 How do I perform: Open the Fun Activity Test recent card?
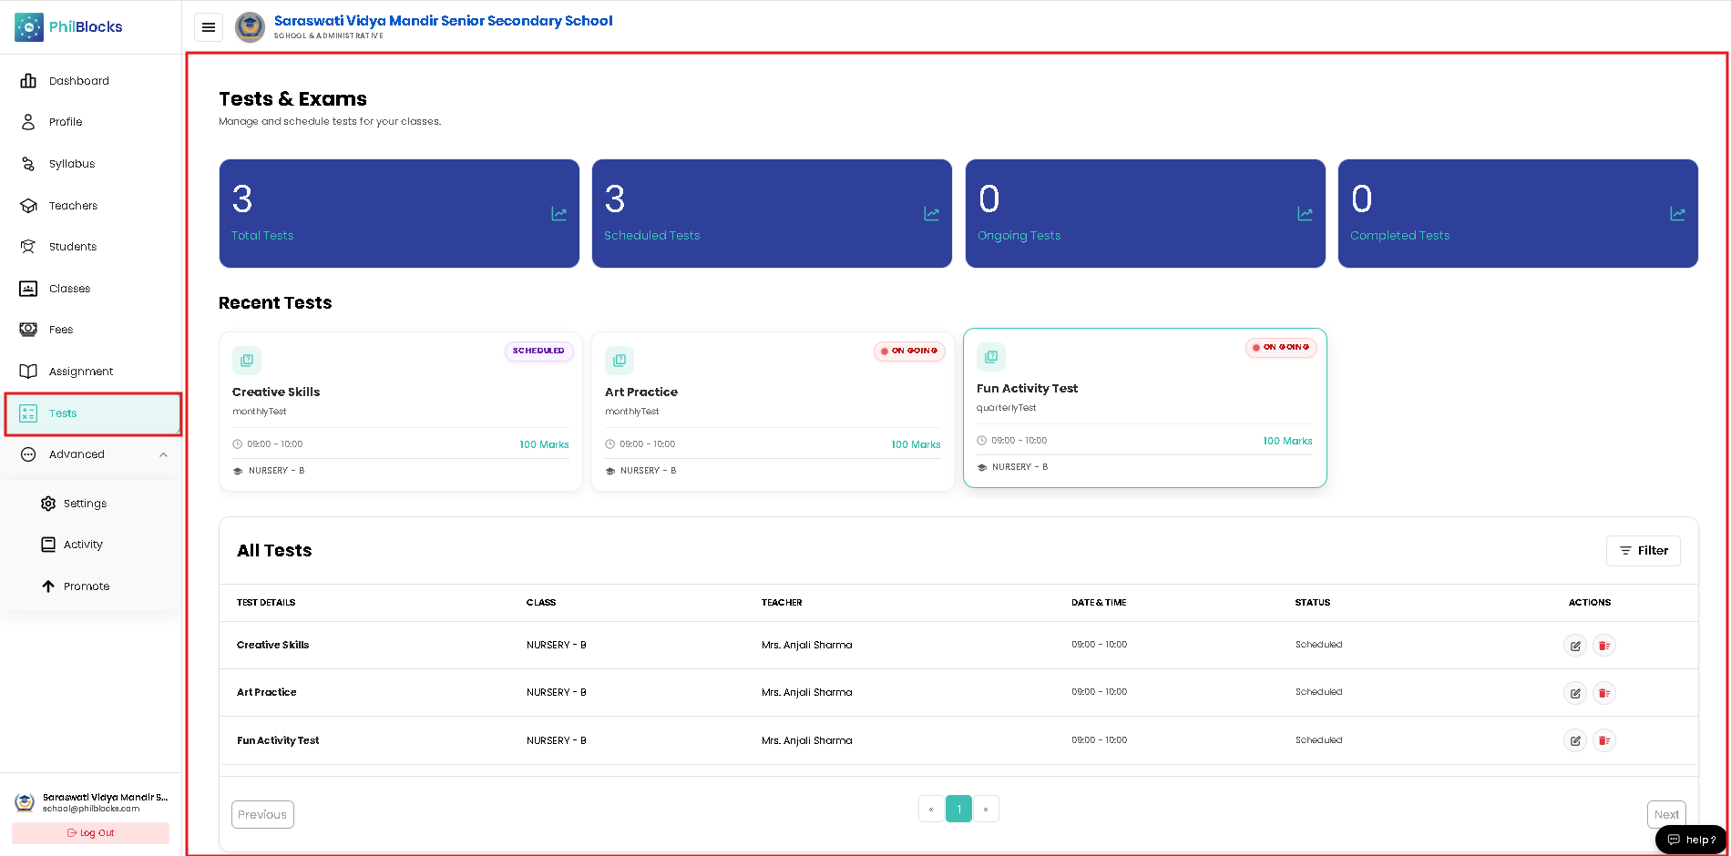point(1144,408)
